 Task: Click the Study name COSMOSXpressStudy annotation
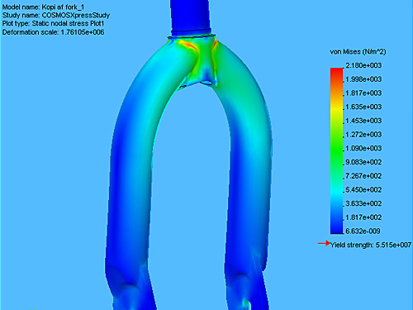[56, 16]
